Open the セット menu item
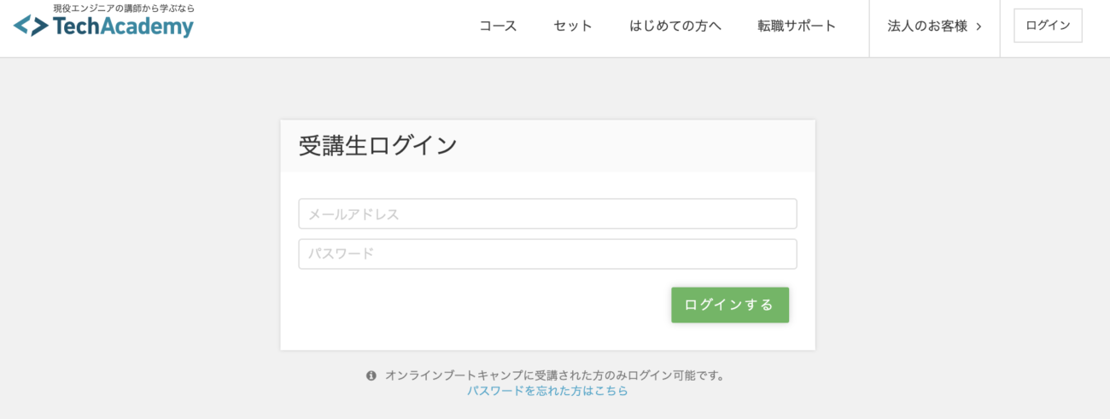Viewport: 1110px width, 419px height. [573, 26]
